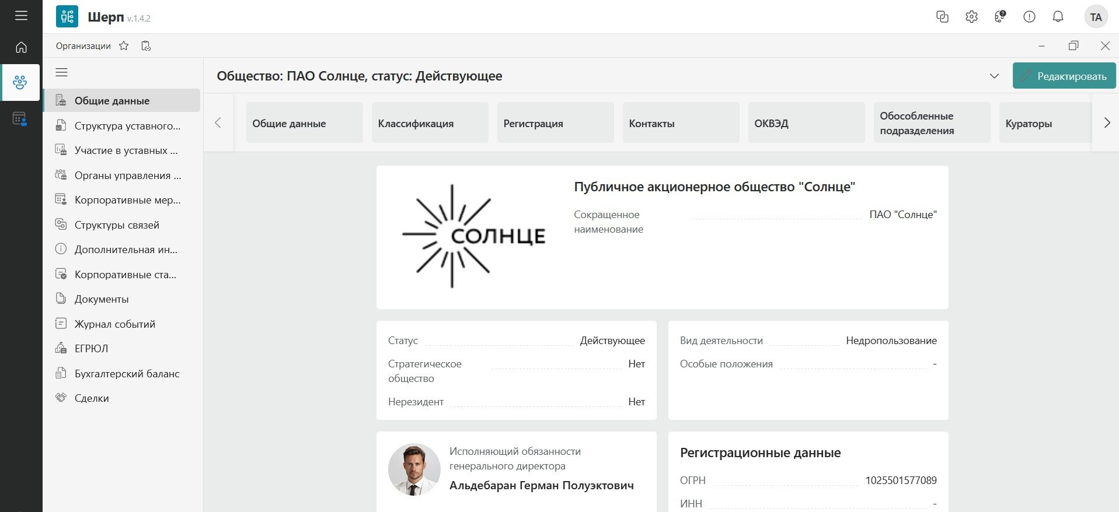This screenshot has width=1119, height=512.
Task: Open the calendar module icon in left rail
Action: (x=20, y=120)
